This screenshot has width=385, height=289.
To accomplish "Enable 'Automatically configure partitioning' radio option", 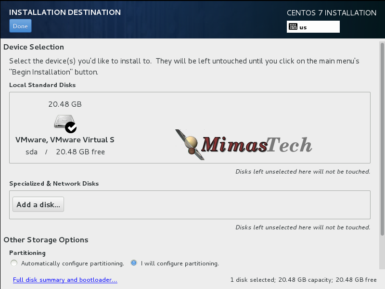I will click(14, 263).
